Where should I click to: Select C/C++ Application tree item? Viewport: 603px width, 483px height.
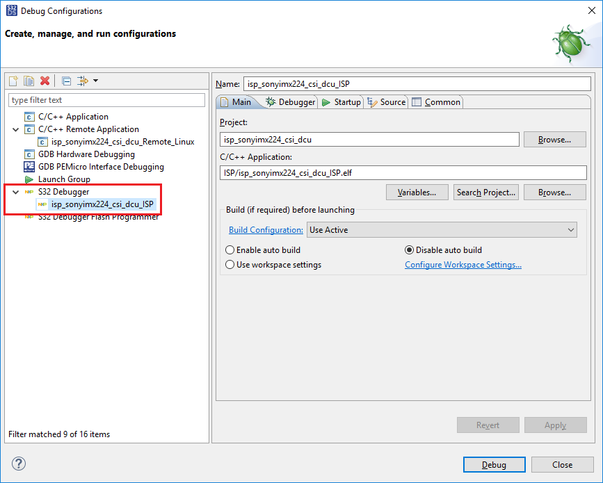(73, 117)
